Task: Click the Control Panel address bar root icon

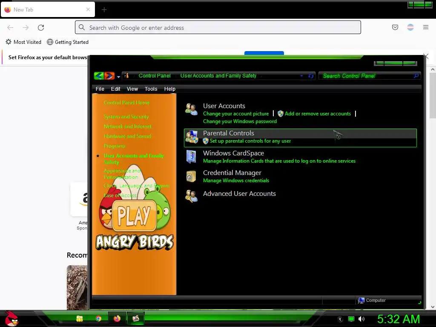Action: pyautogui.click(x=126, y=76)
